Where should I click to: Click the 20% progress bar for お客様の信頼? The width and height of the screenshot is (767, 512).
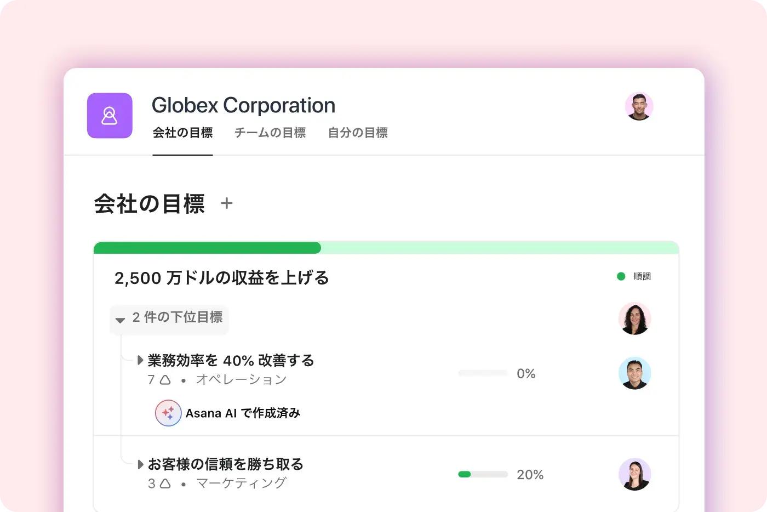(483, 474)
